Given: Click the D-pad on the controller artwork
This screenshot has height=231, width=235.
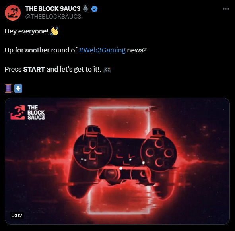Looking at the screenshot, I should pos(93,151).
